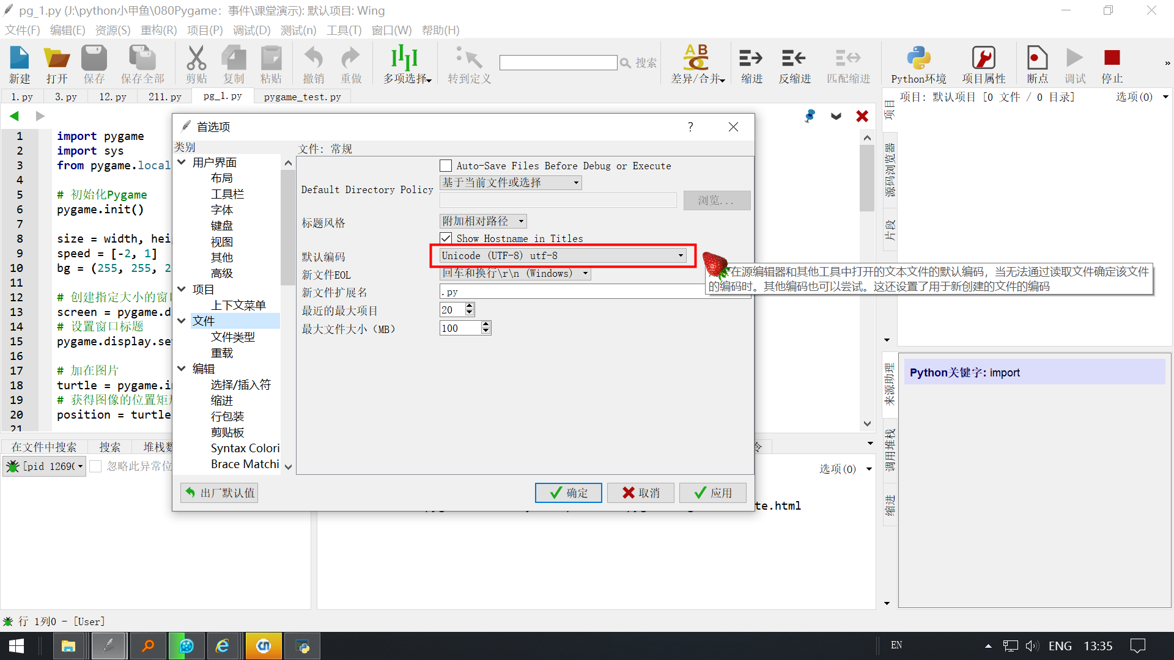The width and height of the screenshot is (1174, 660).
Task: Open the Python Environment icon
Action: click(x=918, y=59)
